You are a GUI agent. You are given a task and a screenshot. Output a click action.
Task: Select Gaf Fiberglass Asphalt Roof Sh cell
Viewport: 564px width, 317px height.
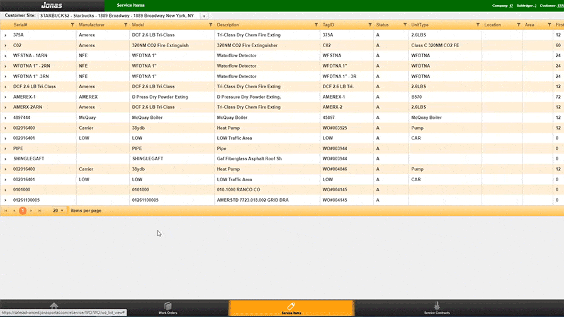249,158
